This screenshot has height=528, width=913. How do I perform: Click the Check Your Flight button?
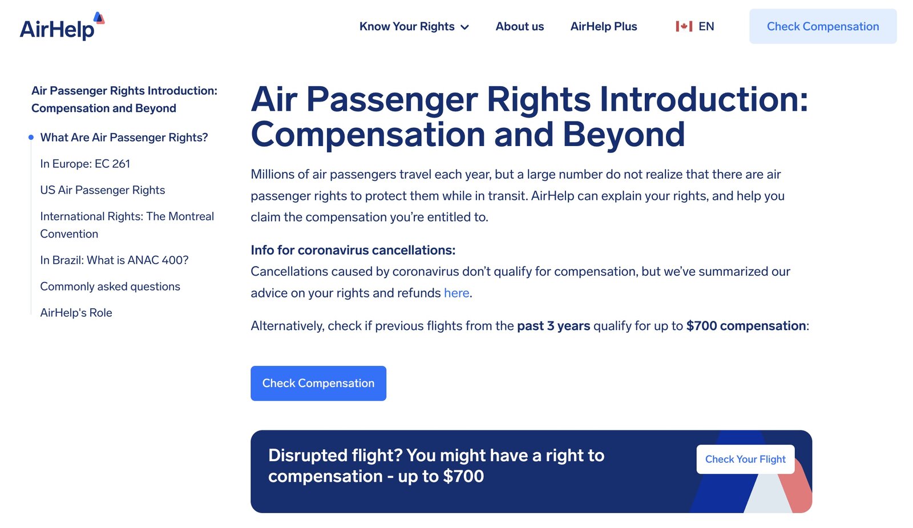pos(745,459)
